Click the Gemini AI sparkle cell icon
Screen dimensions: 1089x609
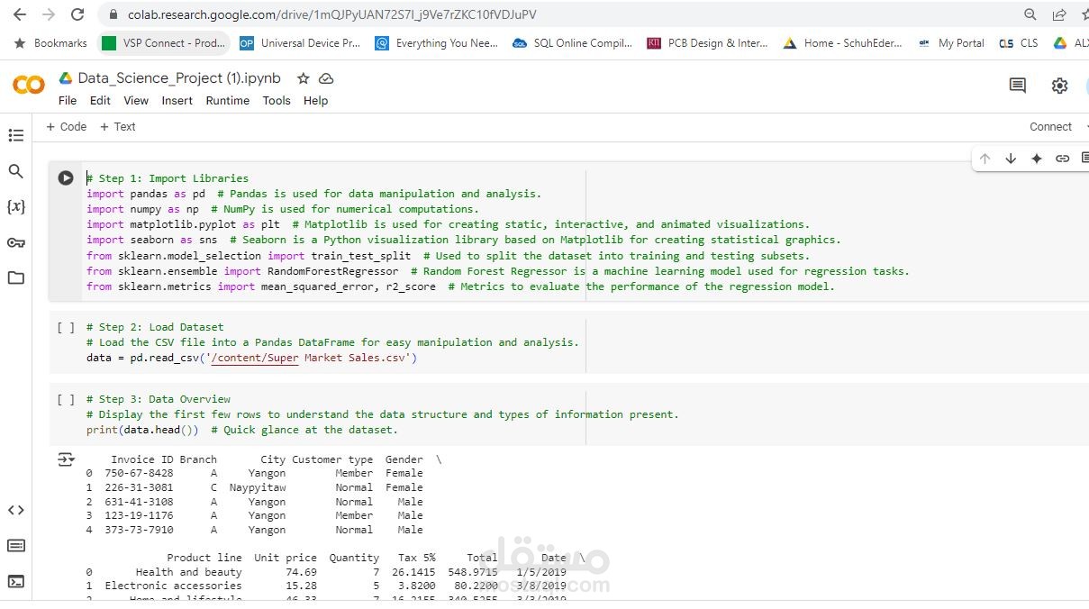pyautogui.click(x=1037, y=159)
